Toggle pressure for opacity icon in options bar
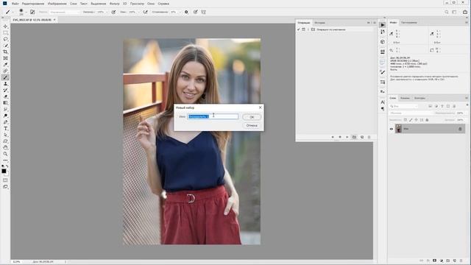The width and height of the screenshot is (471, 265). [x=113, y=12]
